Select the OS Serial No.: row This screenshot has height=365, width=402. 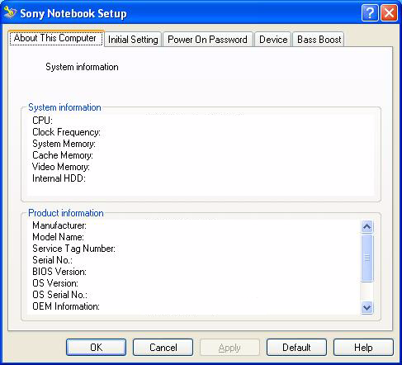pos(59,295)
